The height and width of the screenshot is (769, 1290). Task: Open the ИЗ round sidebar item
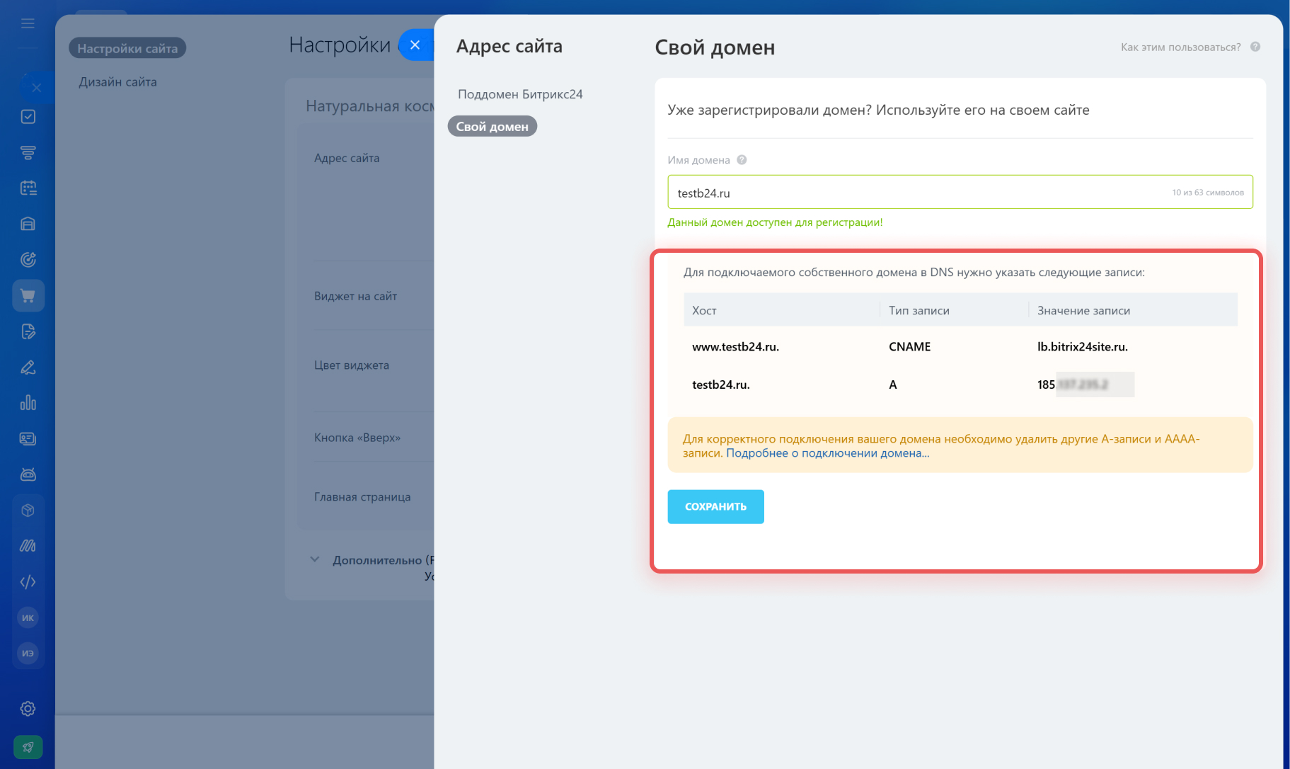click(28, 654)
